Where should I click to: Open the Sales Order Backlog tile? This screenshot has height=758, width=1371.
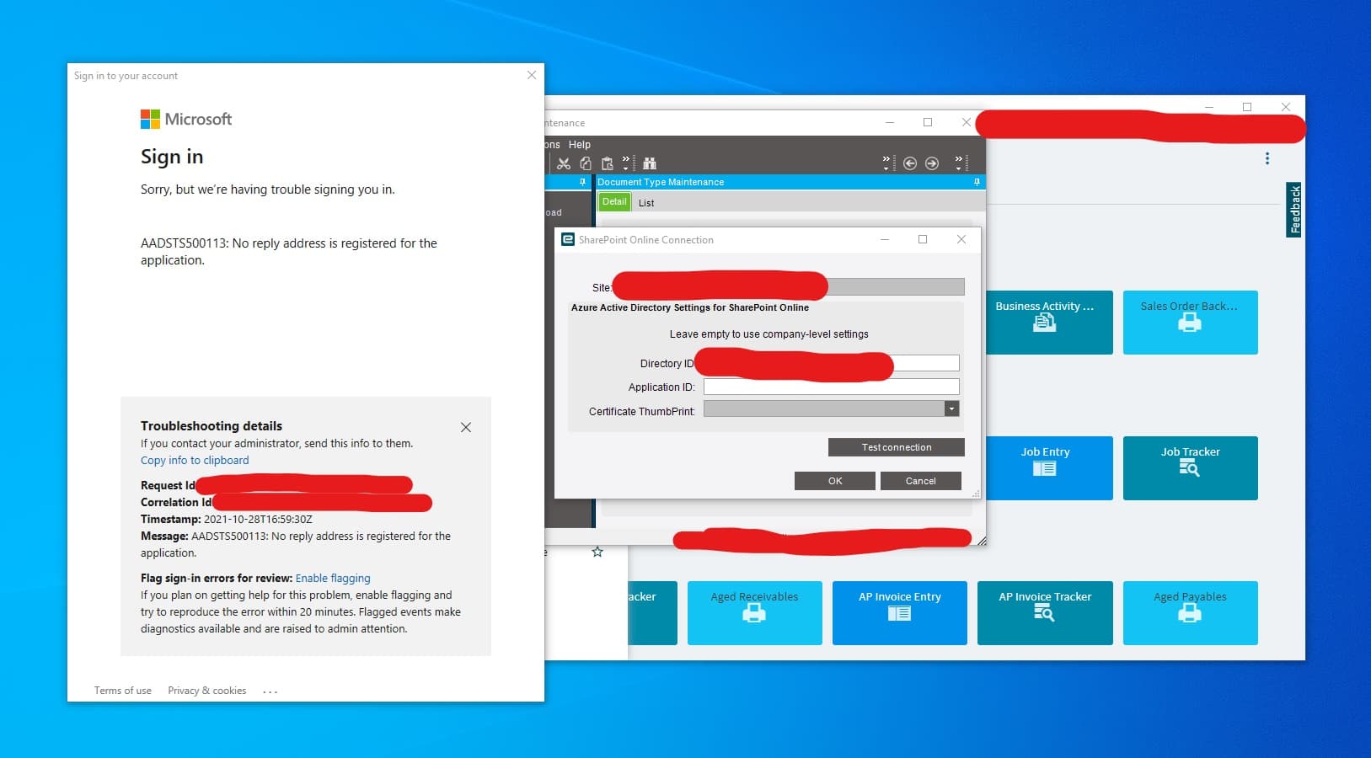coord(1190,322)
